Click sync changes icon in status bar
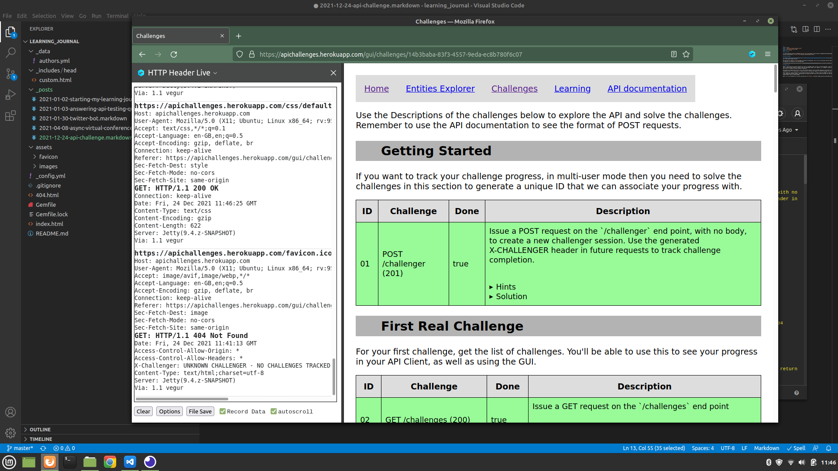 (43, 448)
